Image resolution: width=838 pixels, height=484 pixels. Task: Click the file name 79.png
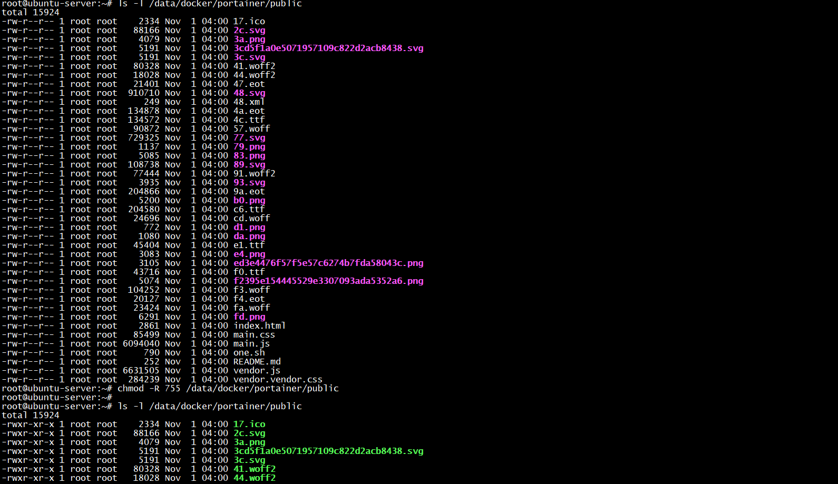pyautogui.click(x=249, y=146)
